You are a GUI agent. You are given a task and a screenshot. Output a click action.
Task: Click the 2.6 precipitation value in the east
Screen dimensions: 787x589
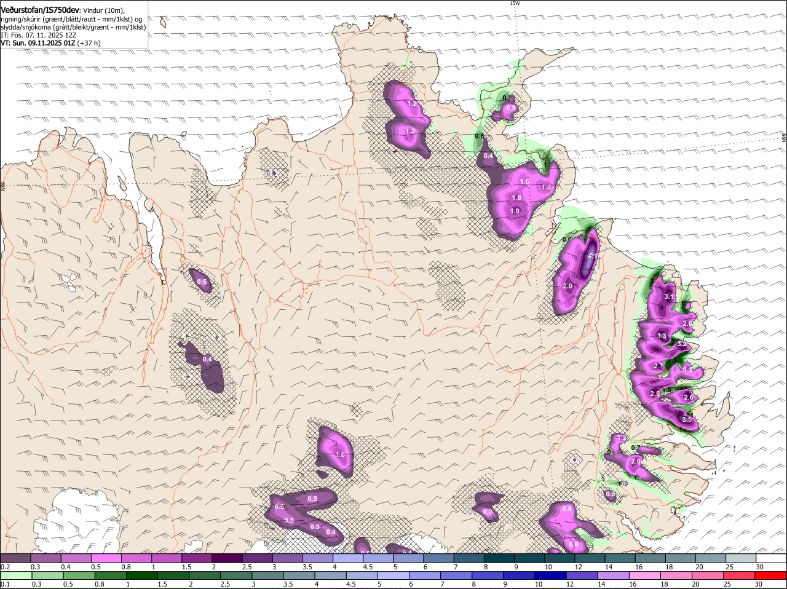tap(689, 398)
